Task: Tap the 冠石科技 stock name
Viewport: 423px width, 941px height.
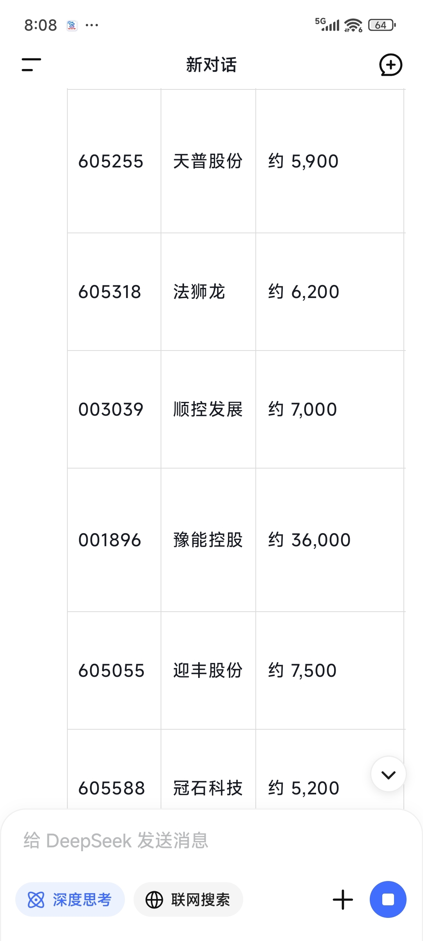Action: [208, 788]
